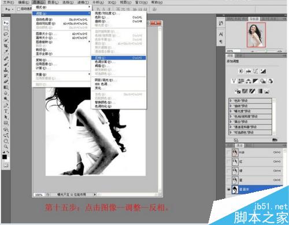289x225 pixels.
Task: Open the 变量 (Variables) submenu
Action: pos(61,74)
